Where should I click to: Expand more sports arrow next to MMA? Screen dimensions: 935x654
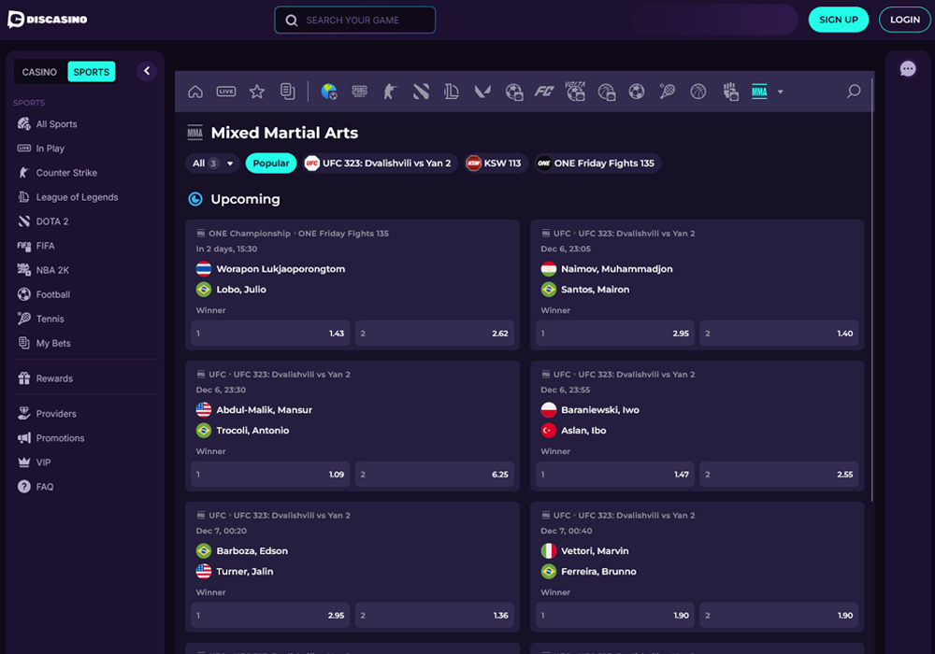click(x=781, y=92)
